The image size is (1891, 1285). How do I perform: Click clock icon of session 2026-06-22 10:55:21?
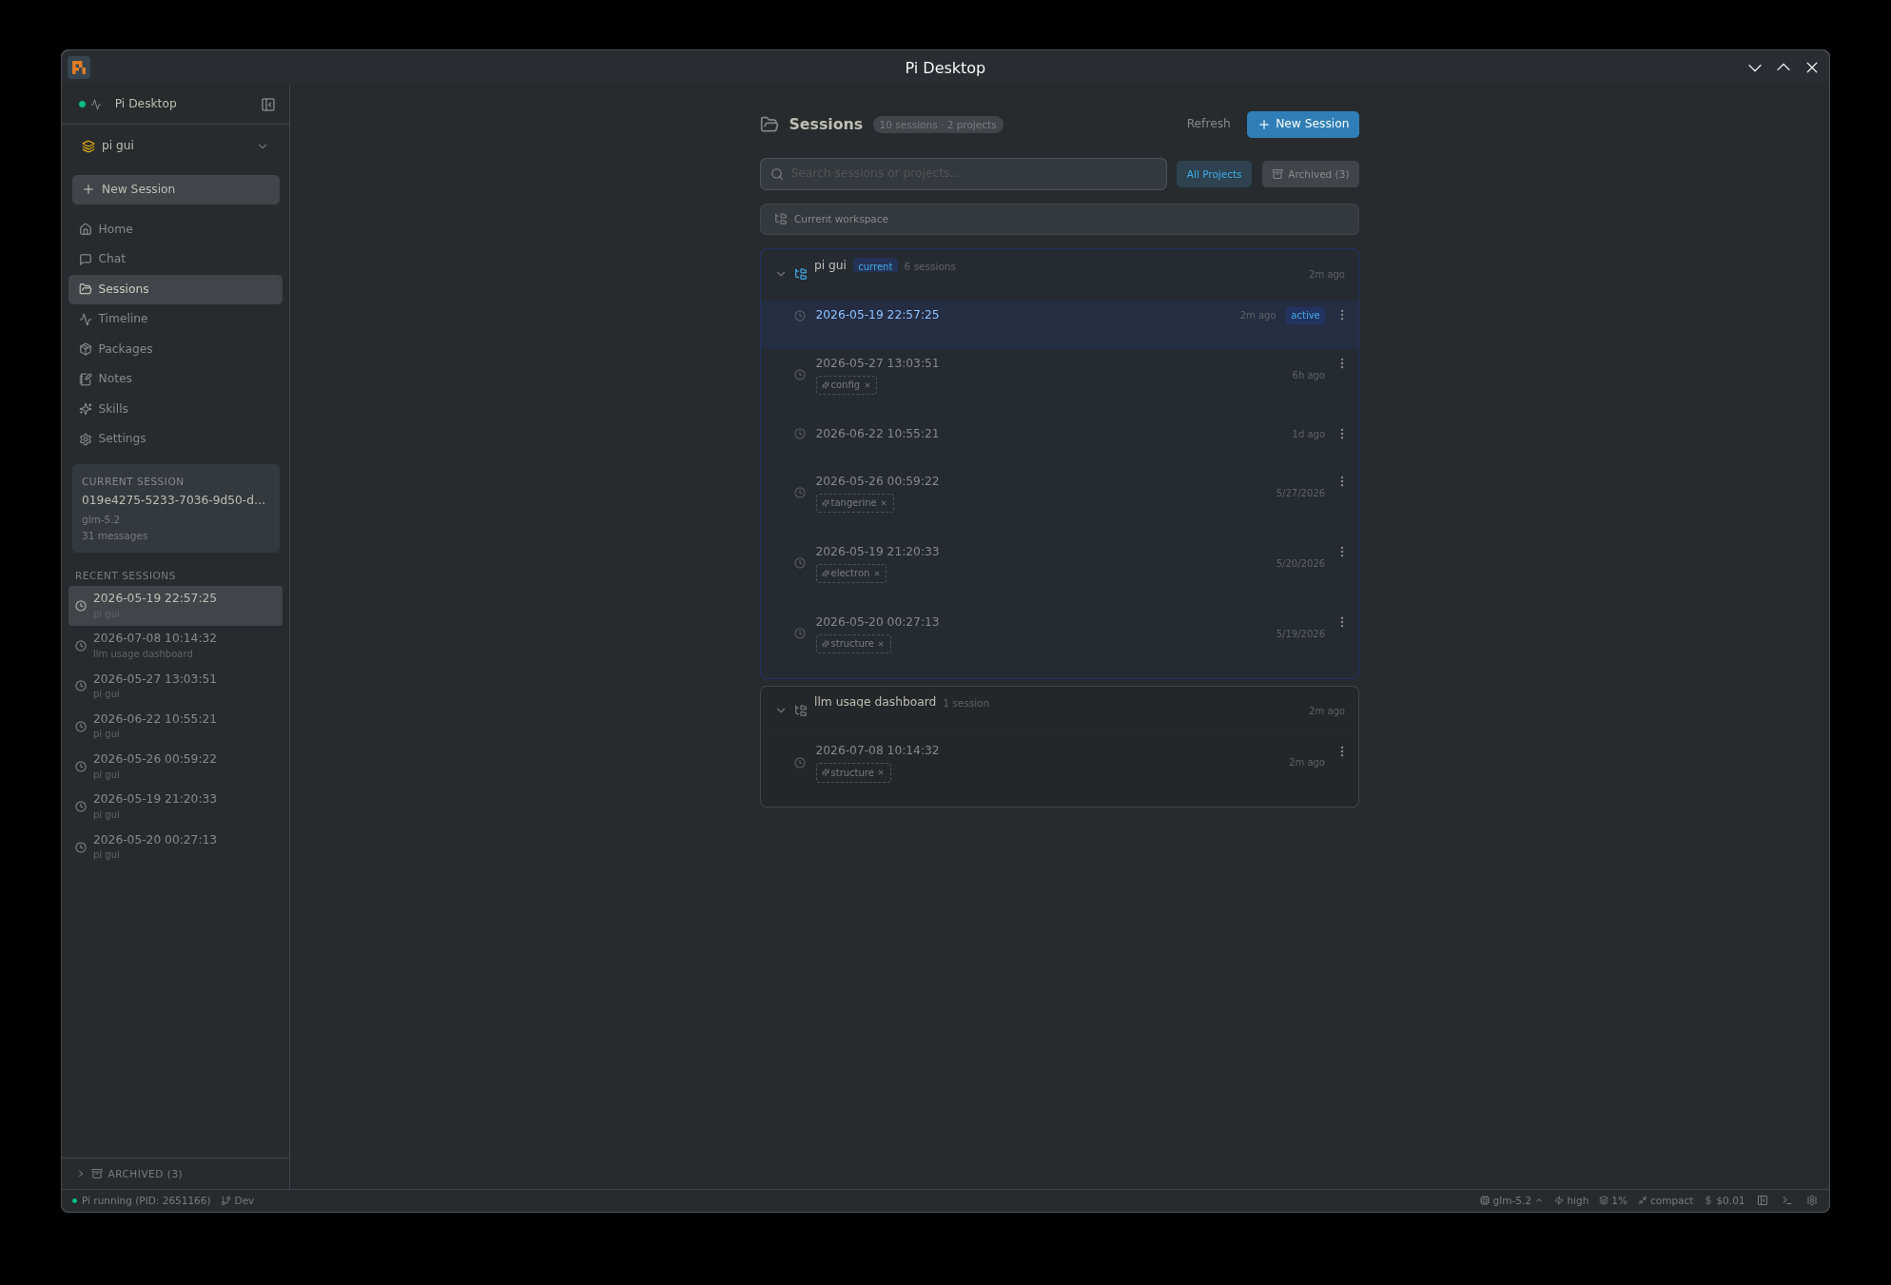(x=800, y=434)
